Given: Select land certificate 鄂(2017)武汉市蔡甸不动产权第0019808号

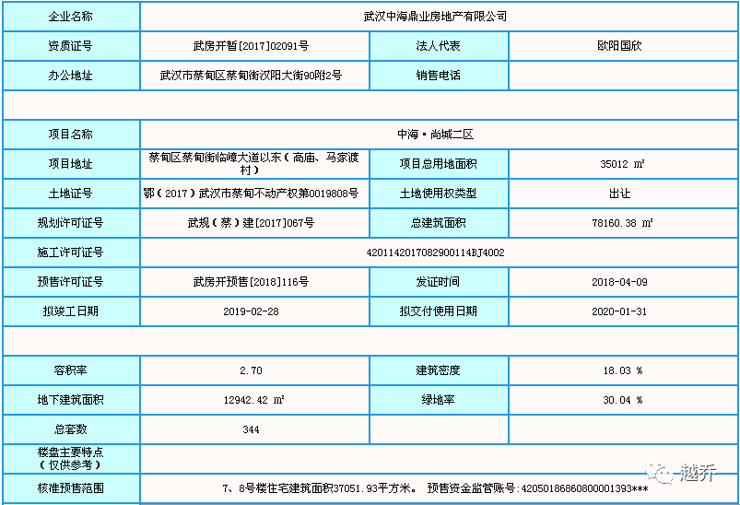Looking at the screenshot, I should [251, 193].
